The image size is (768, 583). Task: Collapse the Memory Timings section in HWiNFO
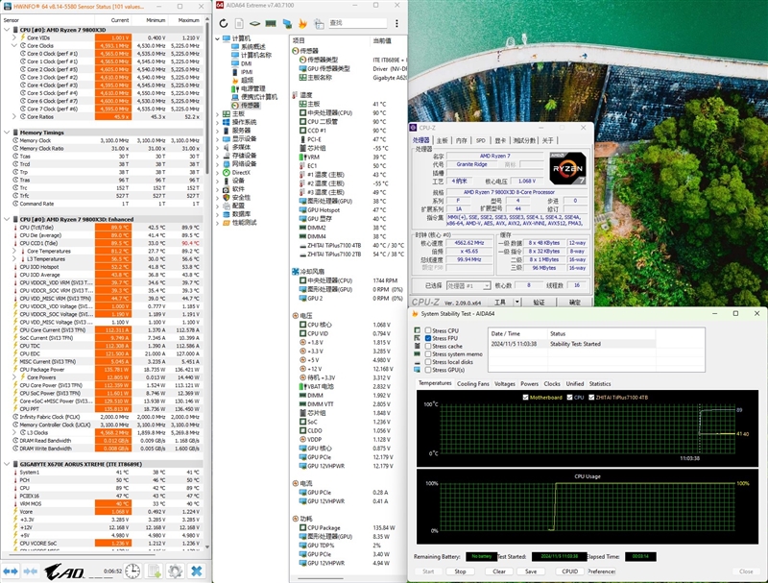coord(7,133)
